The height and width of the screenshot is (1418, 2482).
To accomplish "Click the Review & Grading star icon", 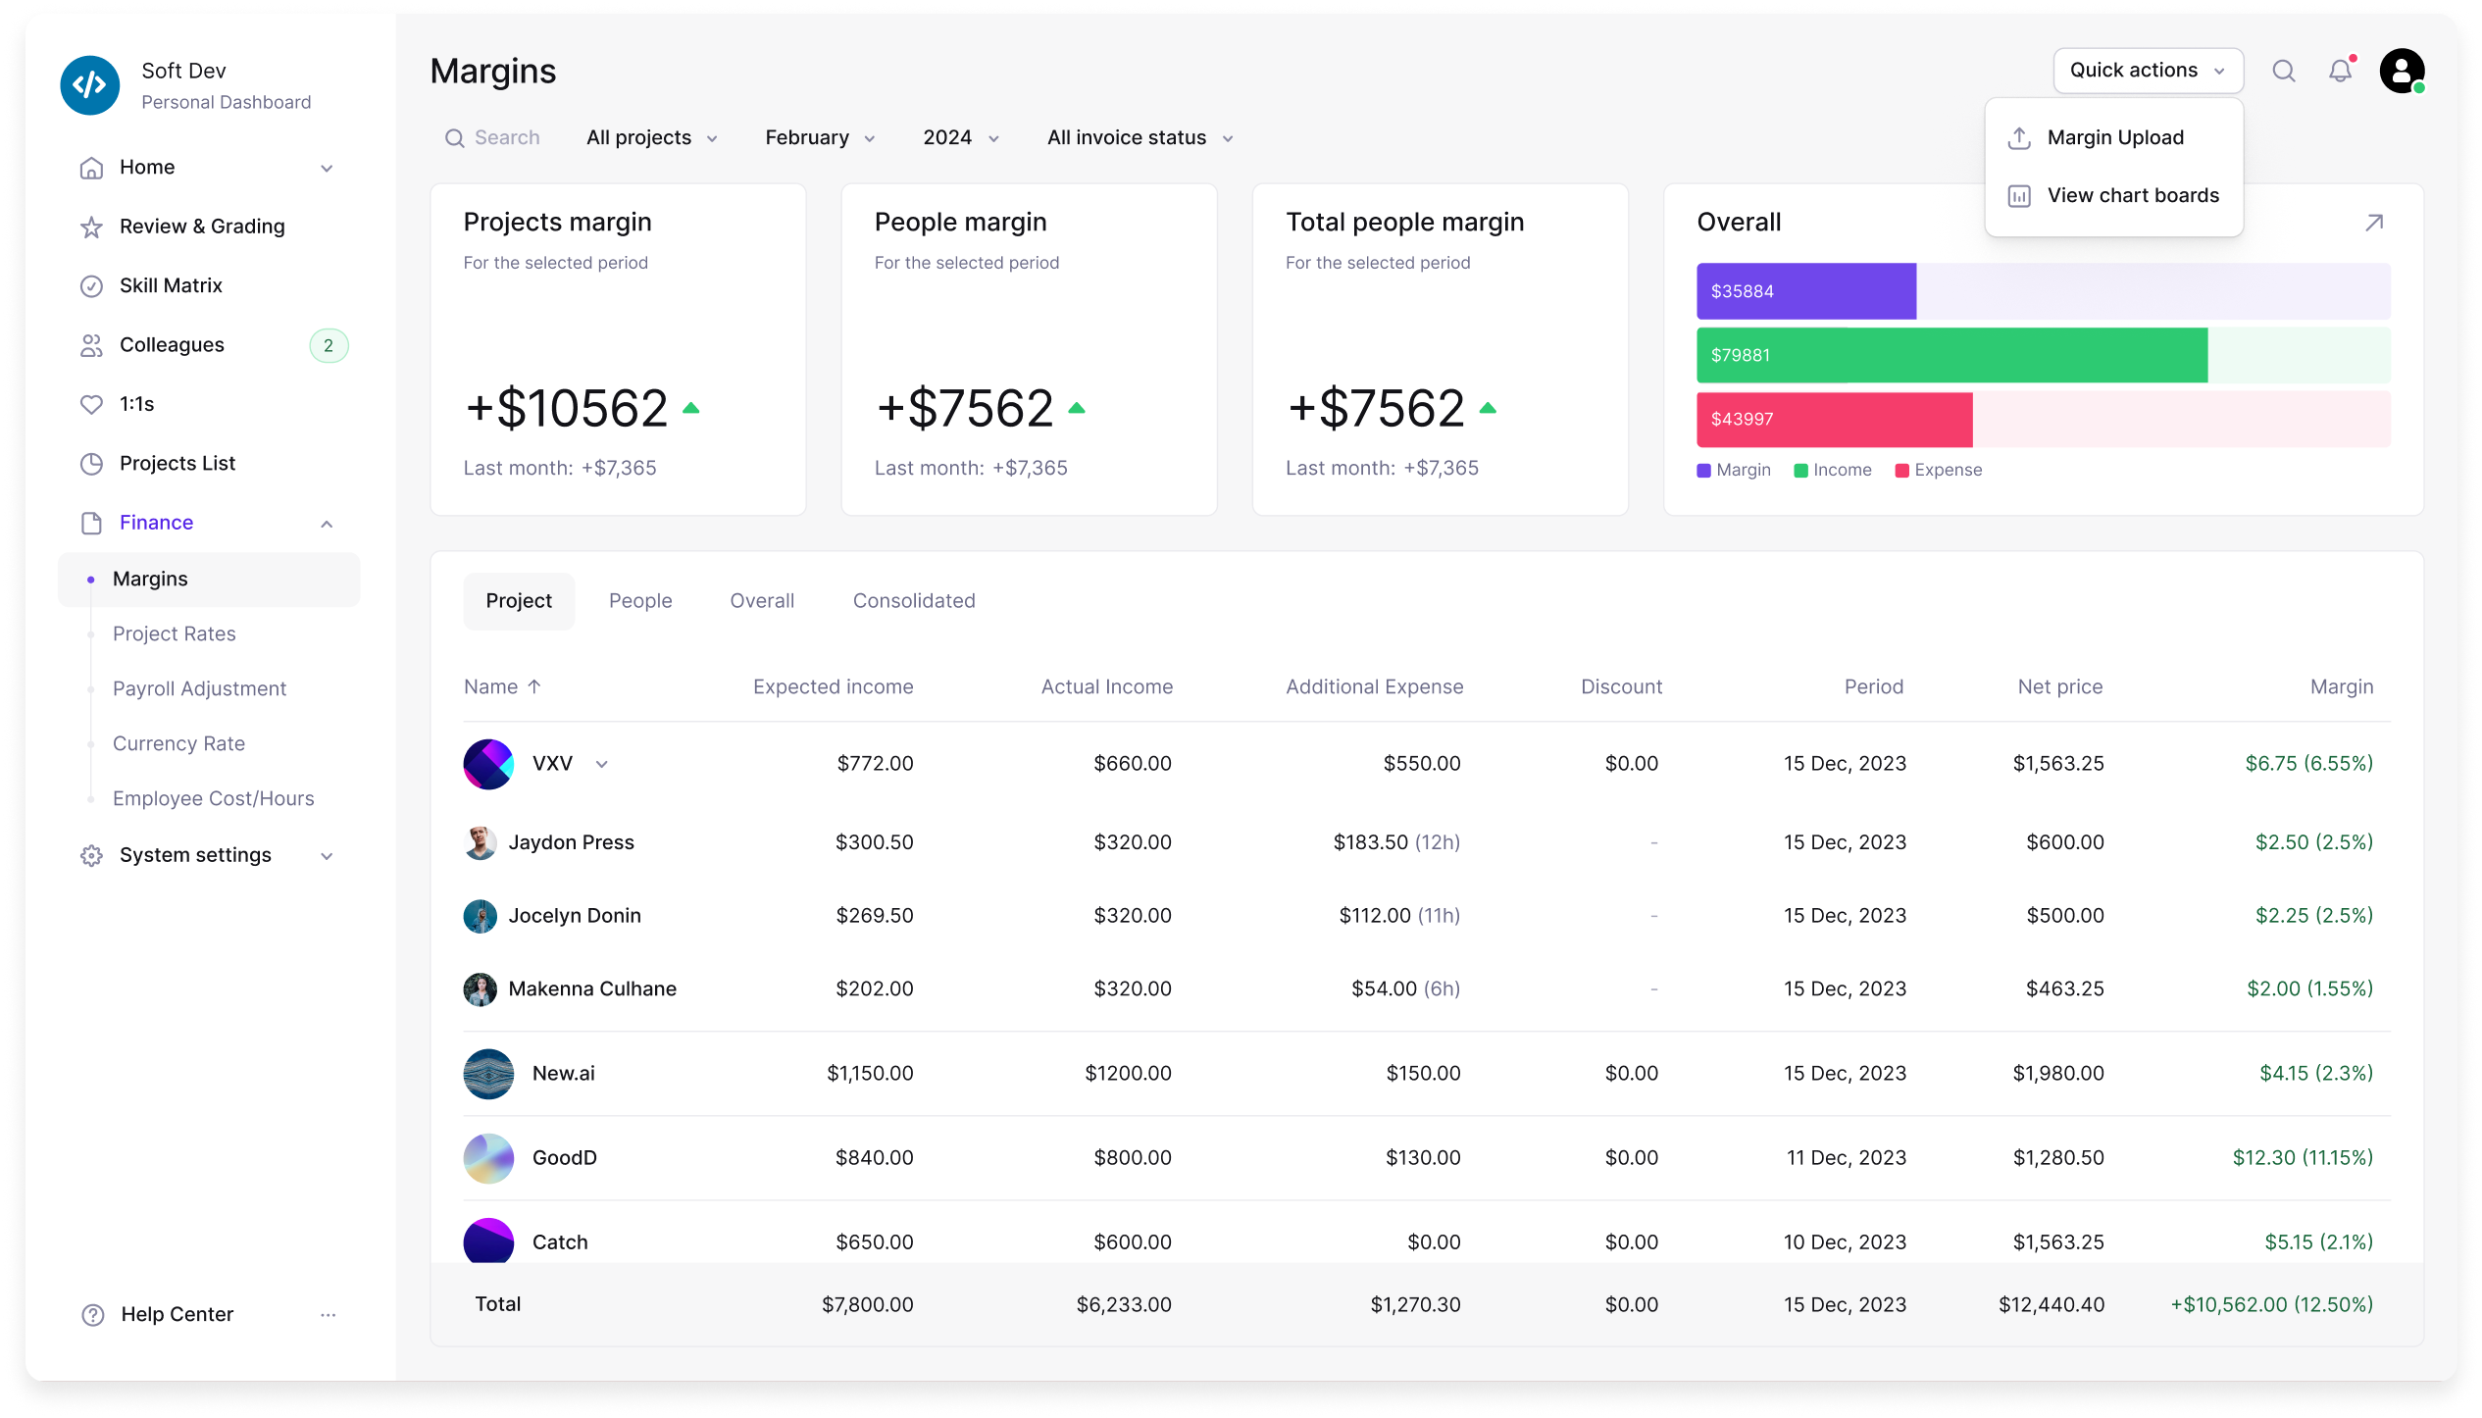I will coord(91,227).
